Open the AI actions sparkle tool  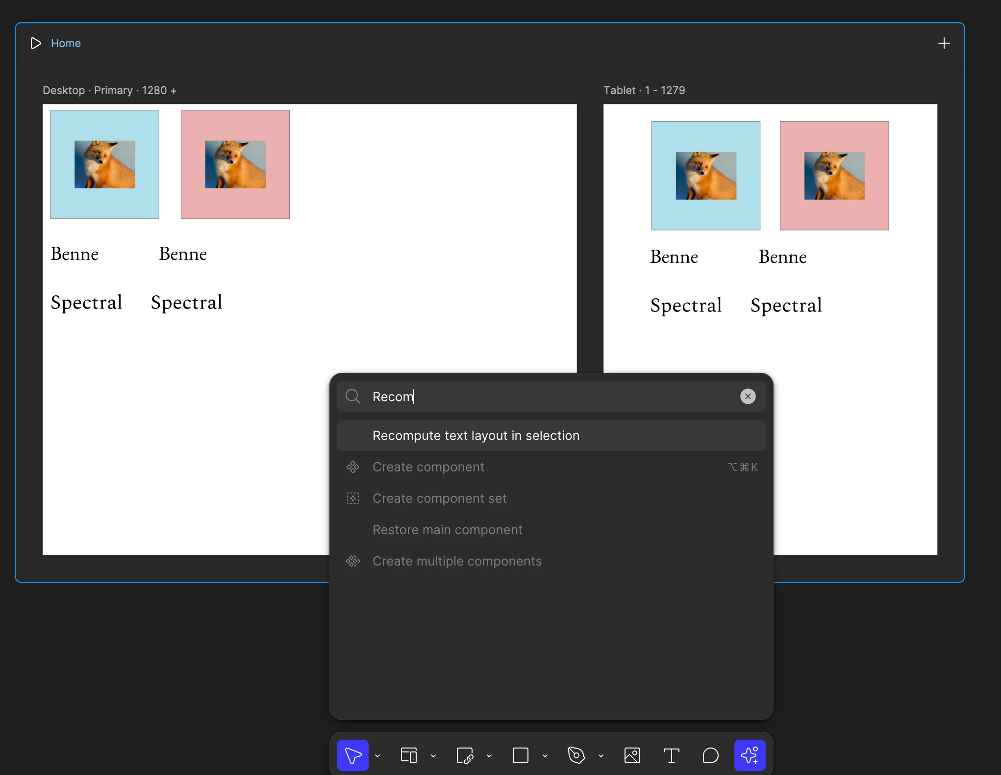coord(750,755)
